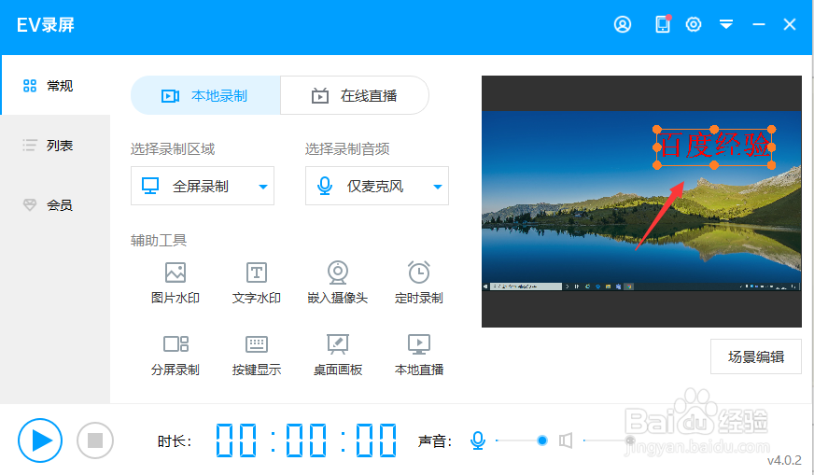Adjust the speaker volume slider
The width and height of the screenshot is (814, 475).
[x=609, y=440]
